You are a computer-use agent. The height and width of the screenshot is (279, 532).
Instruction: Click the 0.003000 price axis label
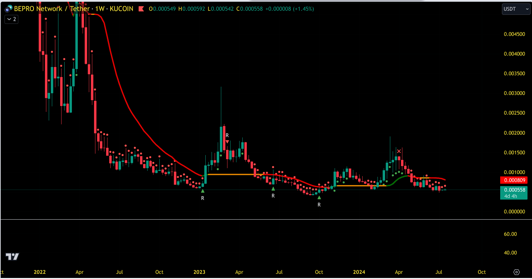click(x=515, y=93)
